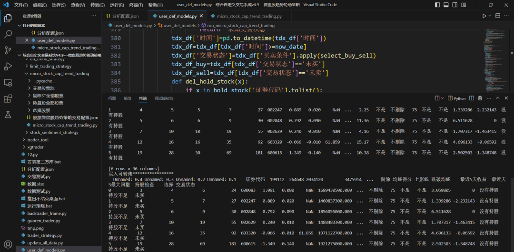Open the 查看(V) menu
Screen dimensions: 514x252
78,5
